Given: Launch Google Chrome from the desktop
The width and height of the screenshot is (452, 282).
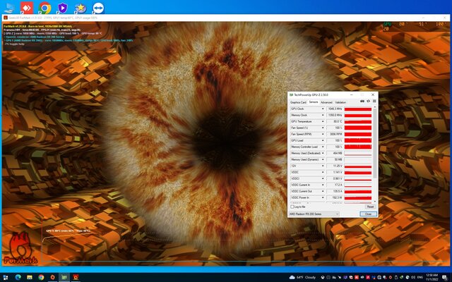Looking at the screenshot, I should (x=44, y=8).
